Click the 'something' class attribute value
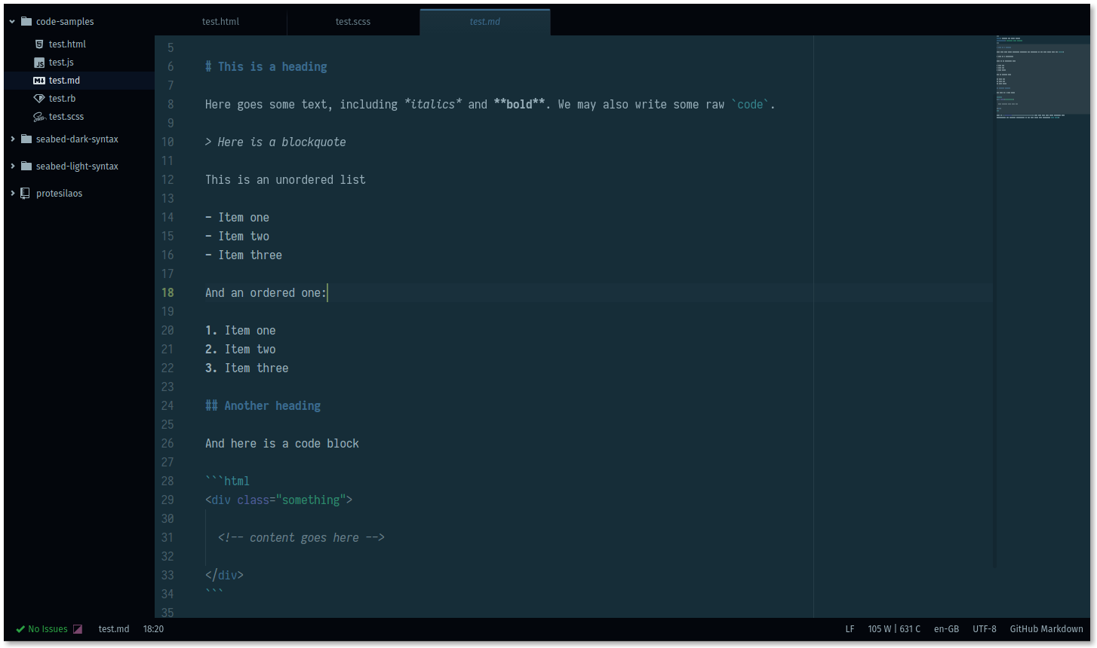This screenshot has height=648, width=1097. click(x=311, y=500)
